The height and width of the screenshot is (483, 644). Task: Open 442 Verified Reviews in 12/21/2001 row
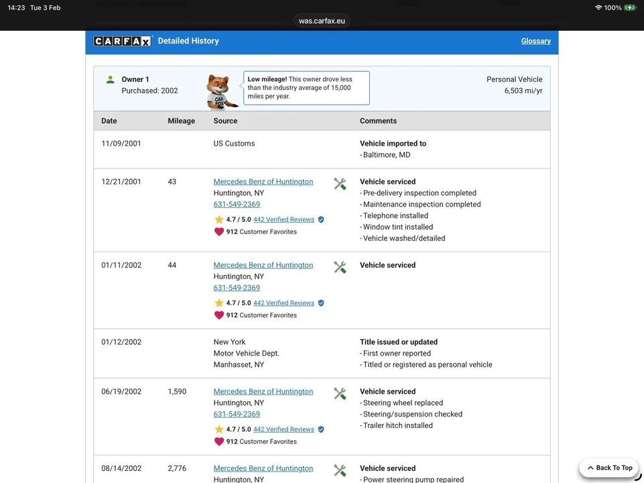pos(283,219)
